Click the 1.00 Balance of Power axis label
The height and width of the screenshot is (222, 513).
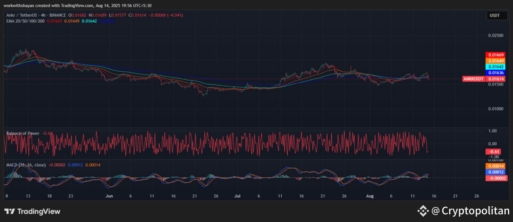[x=492, y=131]
